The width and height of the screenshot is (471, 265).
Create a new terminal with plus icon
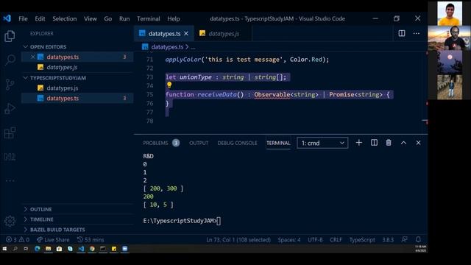pos(358,143)
